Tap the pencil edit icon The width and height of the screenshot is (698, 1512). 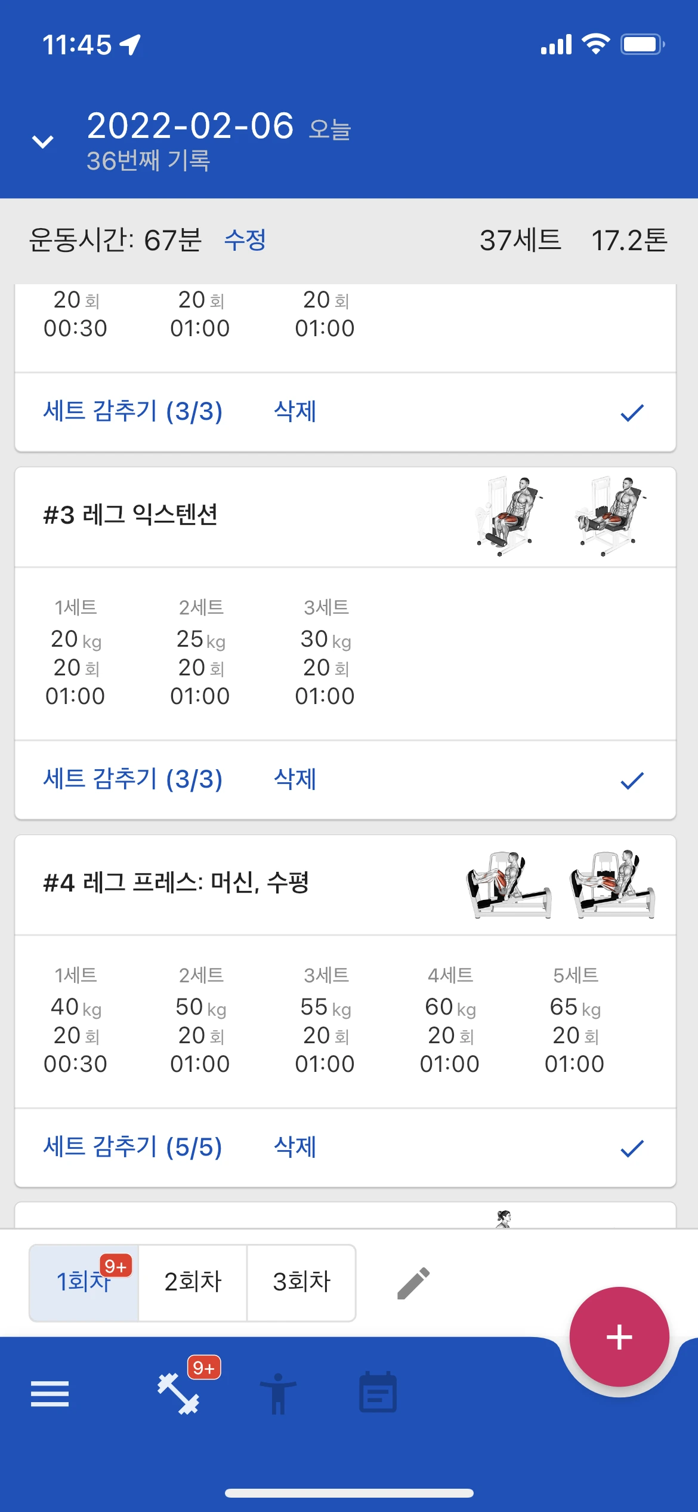[413, 1283]
